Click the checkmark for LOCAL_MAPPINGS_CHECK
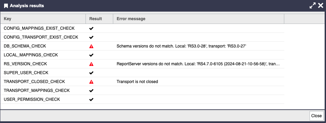The height and width of the screenshot is (123, 326). (x=91, y=55)
